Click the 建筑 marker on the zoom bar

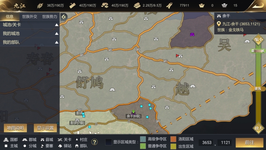257,89
